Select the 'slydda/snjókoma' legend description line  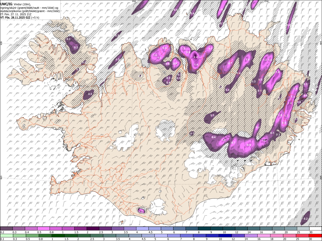[x=30, y=11]
